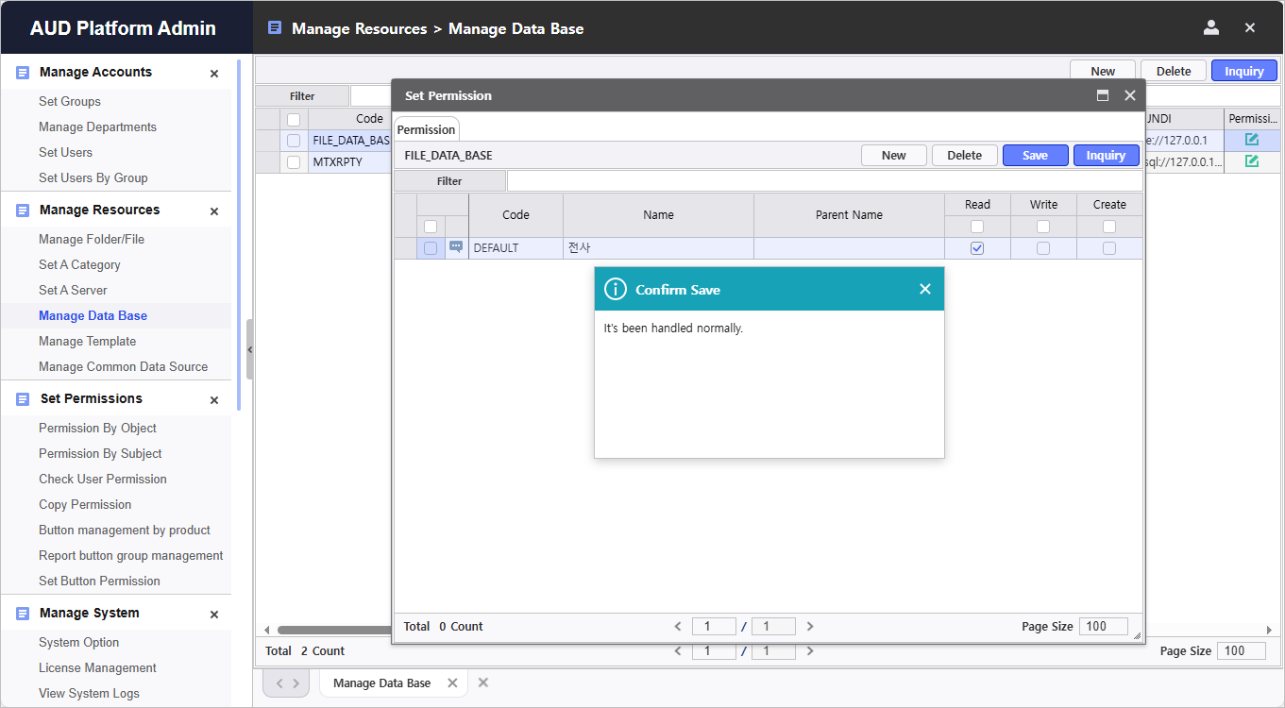Open License Management menu item
Viewport: 1285px width, 708px height.
(98, 667)
